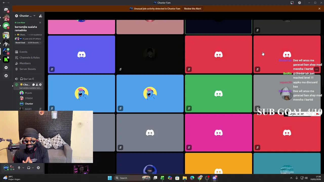Select the green Discord avatar tile
The image size is (324, 182).
(218, 94)
